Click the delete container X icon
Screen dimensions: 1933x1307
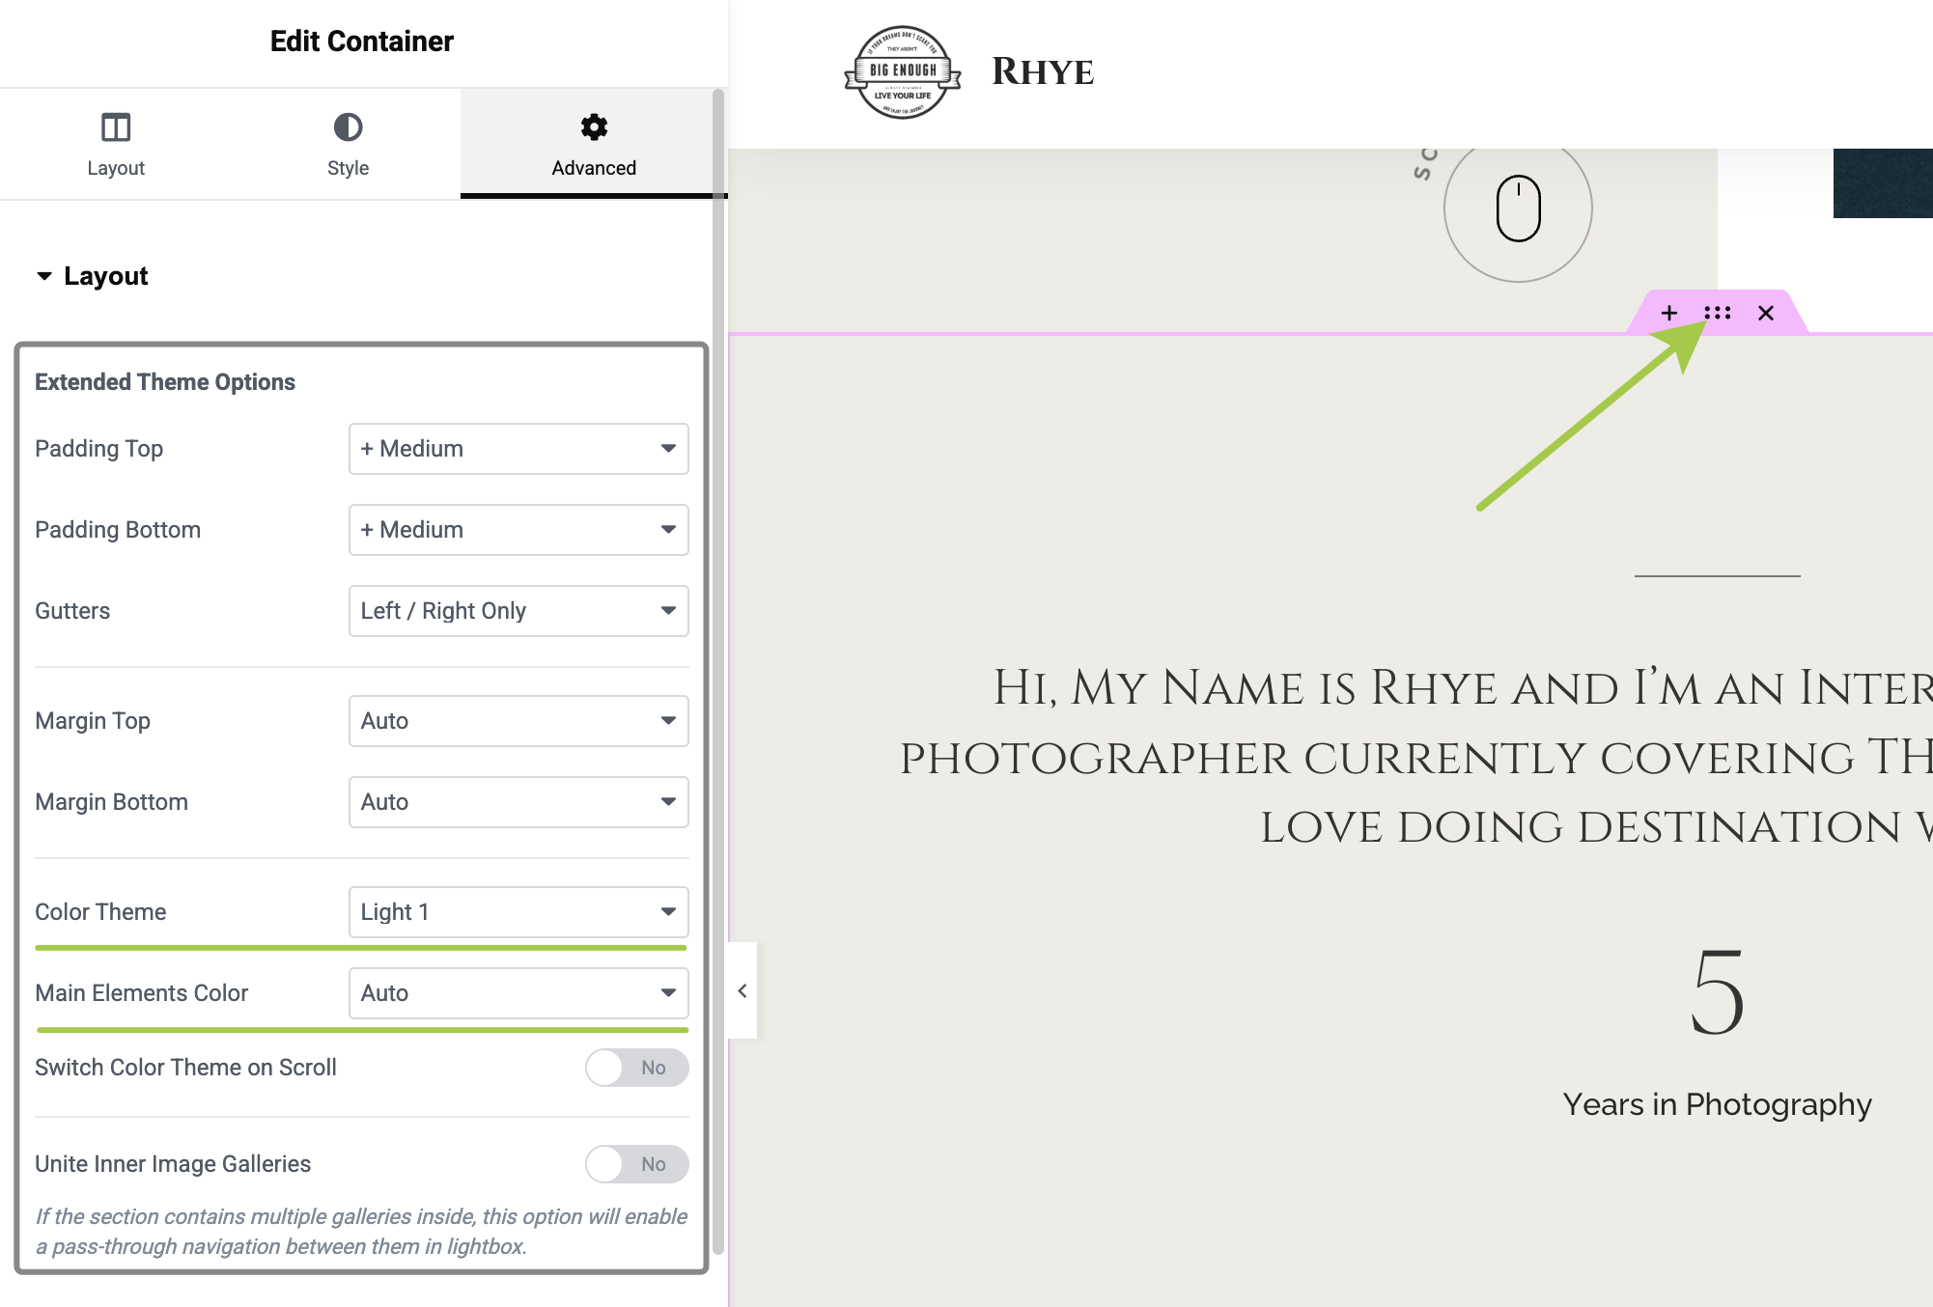tap(1766, 313)
